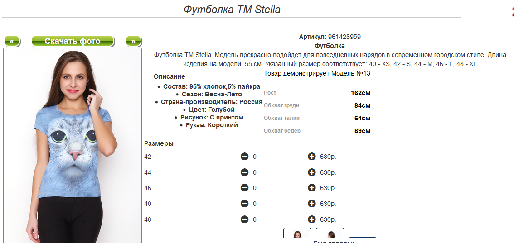Decrease quantity for size 42

245,157
